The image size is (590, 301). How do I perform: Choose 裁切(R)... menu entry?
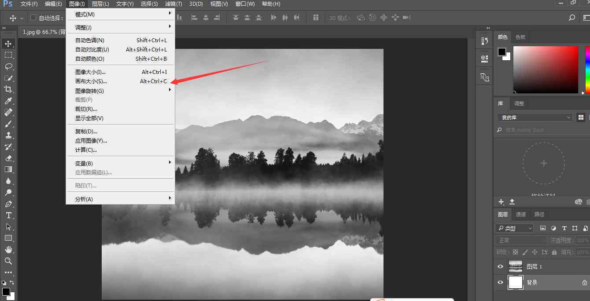click(x=120, y=109)
